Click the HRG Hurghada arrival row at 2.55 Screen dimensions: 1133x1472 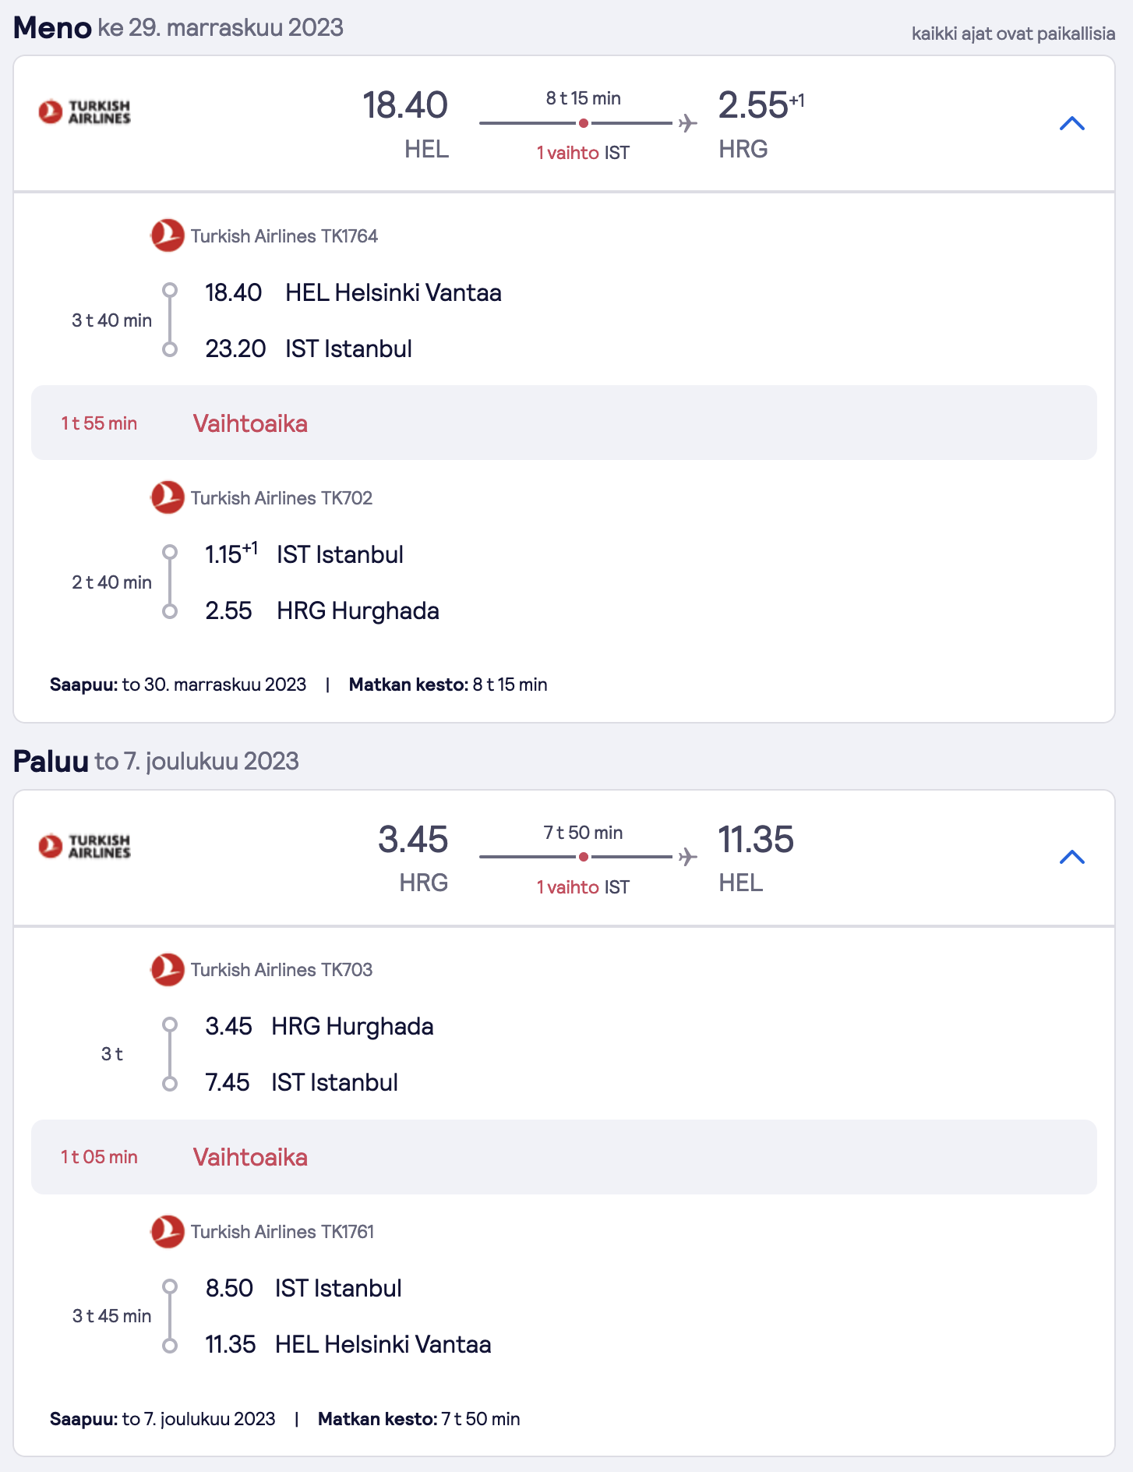(x=322, y=610)
